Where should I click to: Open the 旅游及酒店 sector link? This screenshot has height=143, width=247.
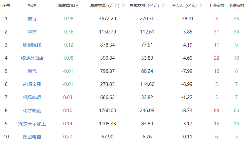coord(32,58)
